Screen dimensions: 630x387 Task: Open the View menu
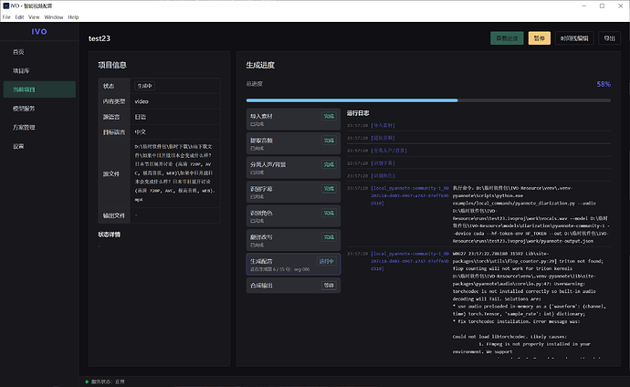pyautogui.click(x=34, y=17)
